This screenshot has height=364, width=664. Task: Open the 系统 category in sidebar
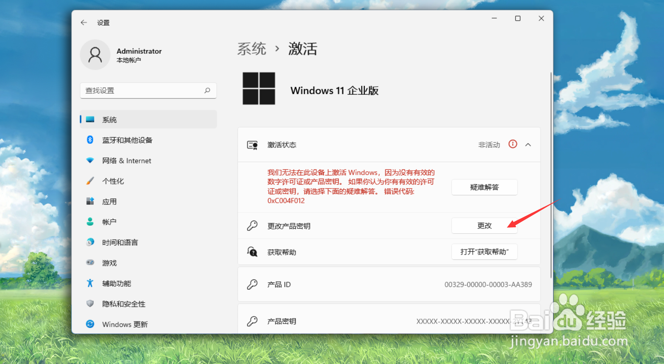click(148, 119)
